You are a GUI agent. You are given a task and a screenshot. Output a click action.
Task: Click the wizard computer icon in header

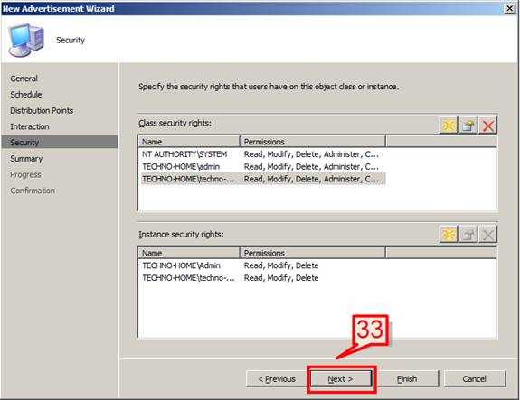[x=26, y=41]
